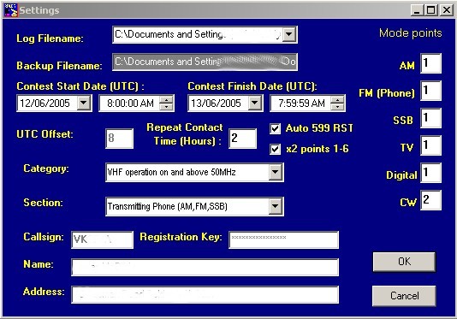Image resolution: width=457 pixels, height=319 pixels.
Task: Select the CW mode points field
Action: (x=430, y=200)
